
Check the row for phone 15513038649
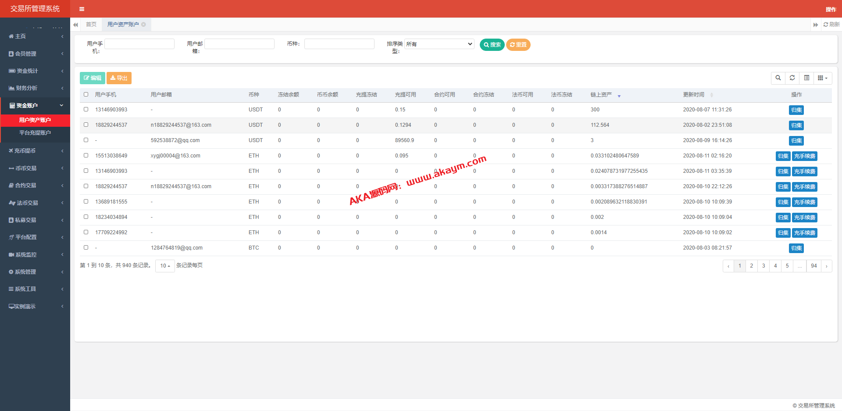tap(86, 155)
